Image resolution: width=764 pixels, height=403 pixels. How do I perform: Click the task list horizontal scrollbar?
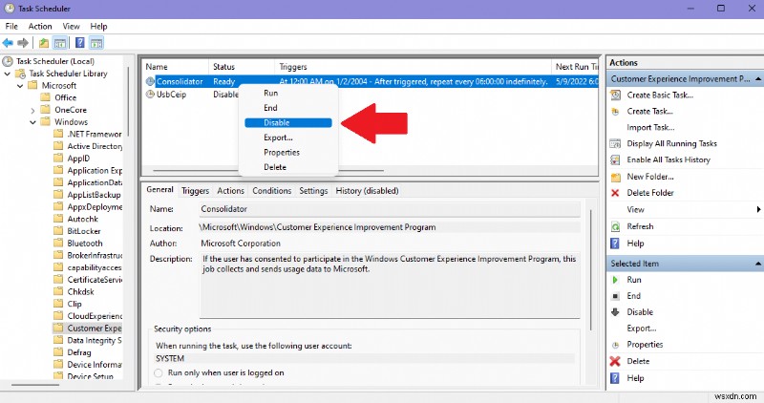268,171
